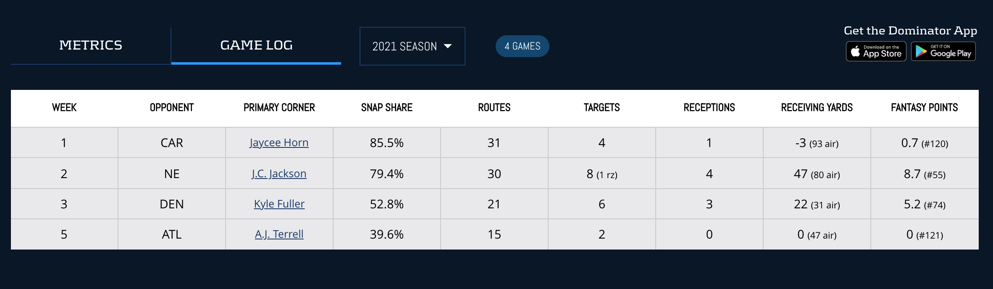Select the Game Log tab
This screenshot has height=289, width=993.
click(x=256, y=45)
